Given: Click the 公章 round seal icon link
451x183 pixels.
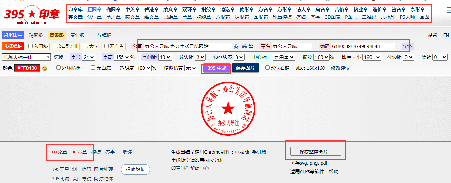Looking at the screenshot, I should pos(59,152).
